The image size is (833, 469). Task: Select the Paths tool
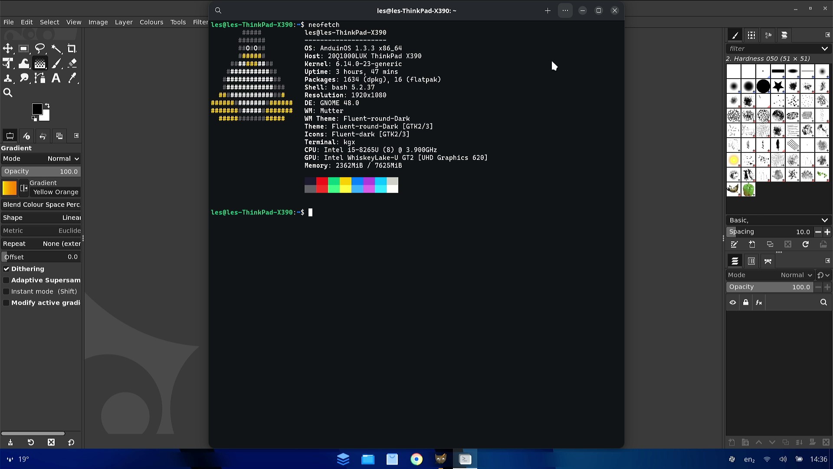(40, 78)
